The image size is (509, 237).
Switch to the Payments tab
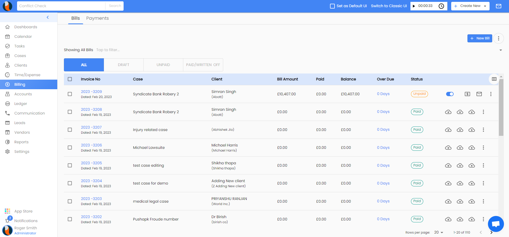pos(97,18)
